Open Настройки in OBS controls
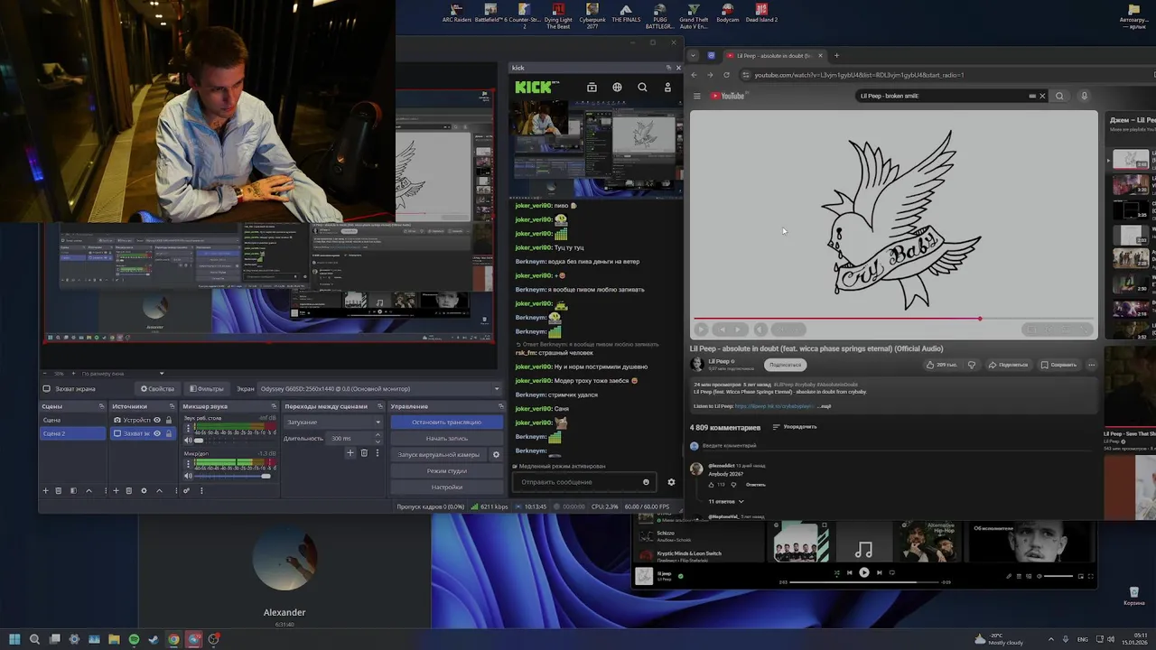 click(x=447, y=487)
